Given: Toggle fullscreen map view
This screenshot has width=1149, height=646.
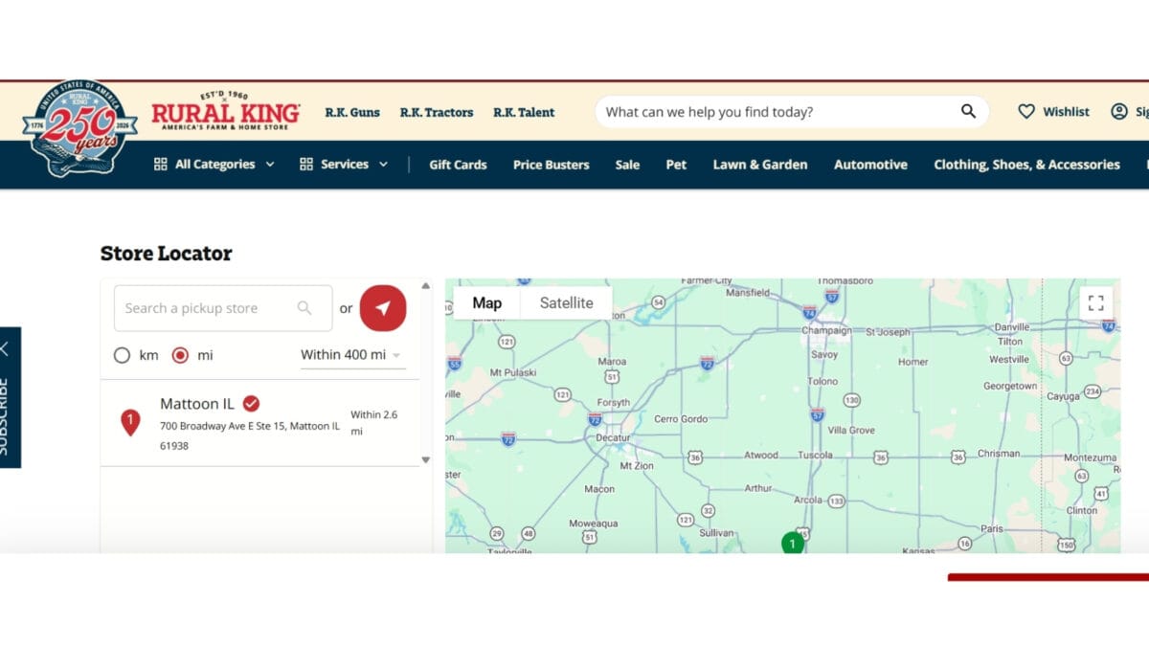Looking at the screenshot, I should click(1096, 303).
